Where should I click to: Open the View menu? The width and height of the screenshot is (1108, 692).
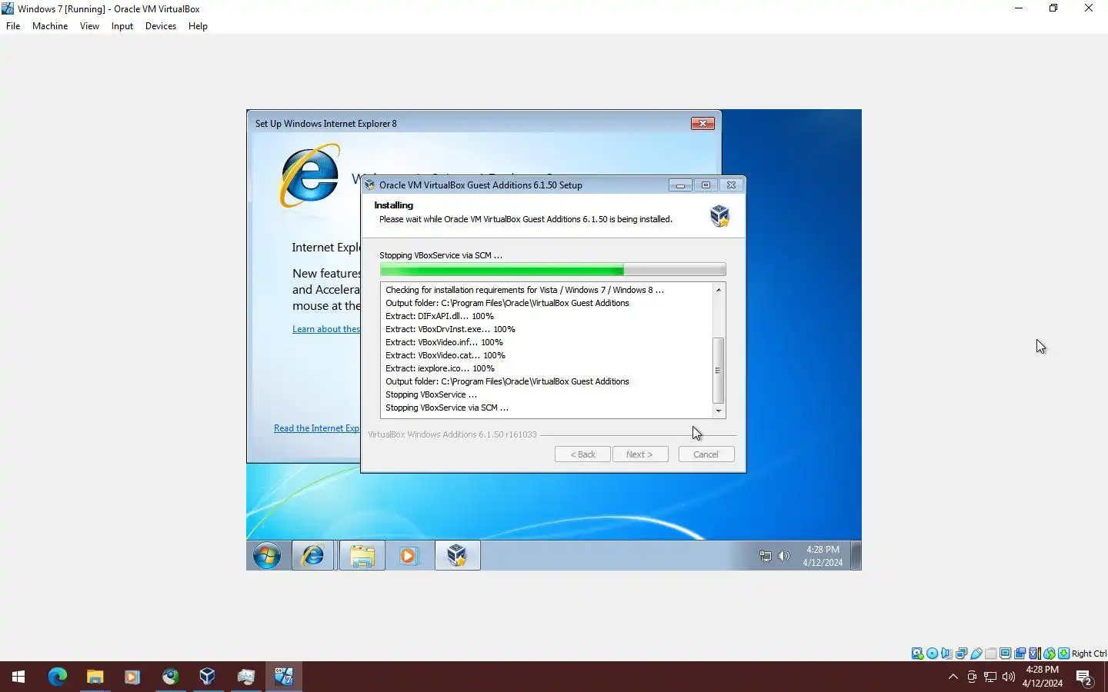tap(89, 26)
